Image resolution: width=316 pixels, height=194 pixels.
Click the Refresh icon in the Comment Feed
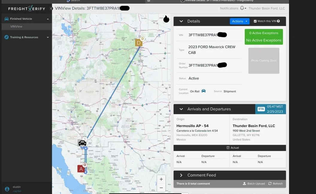pyautogui.click(x=270, y=184)
